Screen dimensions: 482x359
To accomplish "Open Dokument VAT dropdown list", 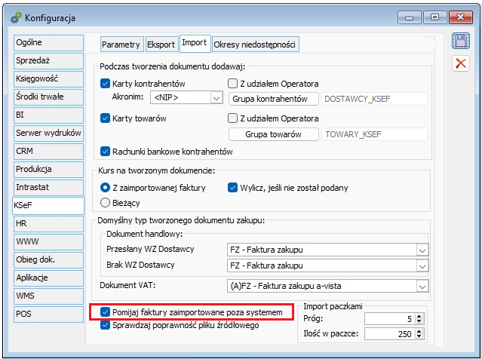I will 422,287.
